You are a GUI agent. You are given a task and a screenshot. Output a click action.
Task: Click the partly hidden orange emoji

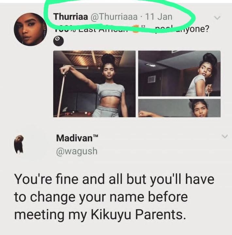pos(136,29)
